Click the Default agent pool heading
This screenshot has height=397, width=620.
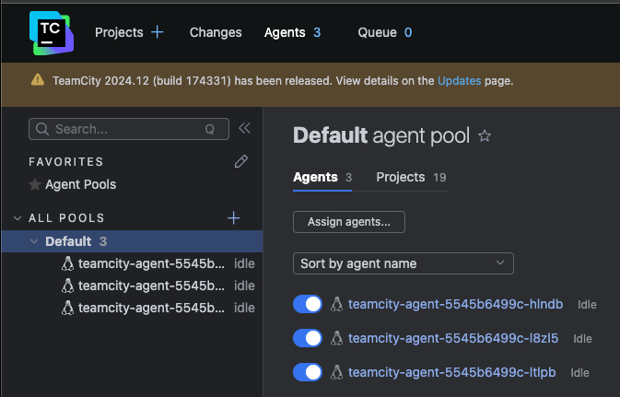coord(381,135)
